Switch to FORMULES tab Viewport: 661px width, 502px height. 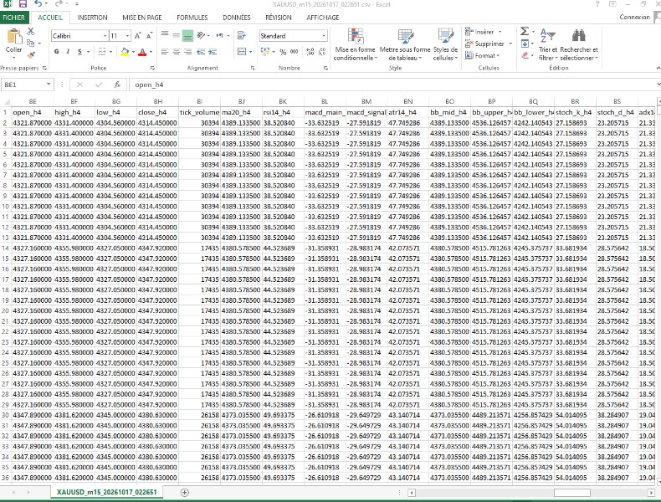tap(192, 18)
